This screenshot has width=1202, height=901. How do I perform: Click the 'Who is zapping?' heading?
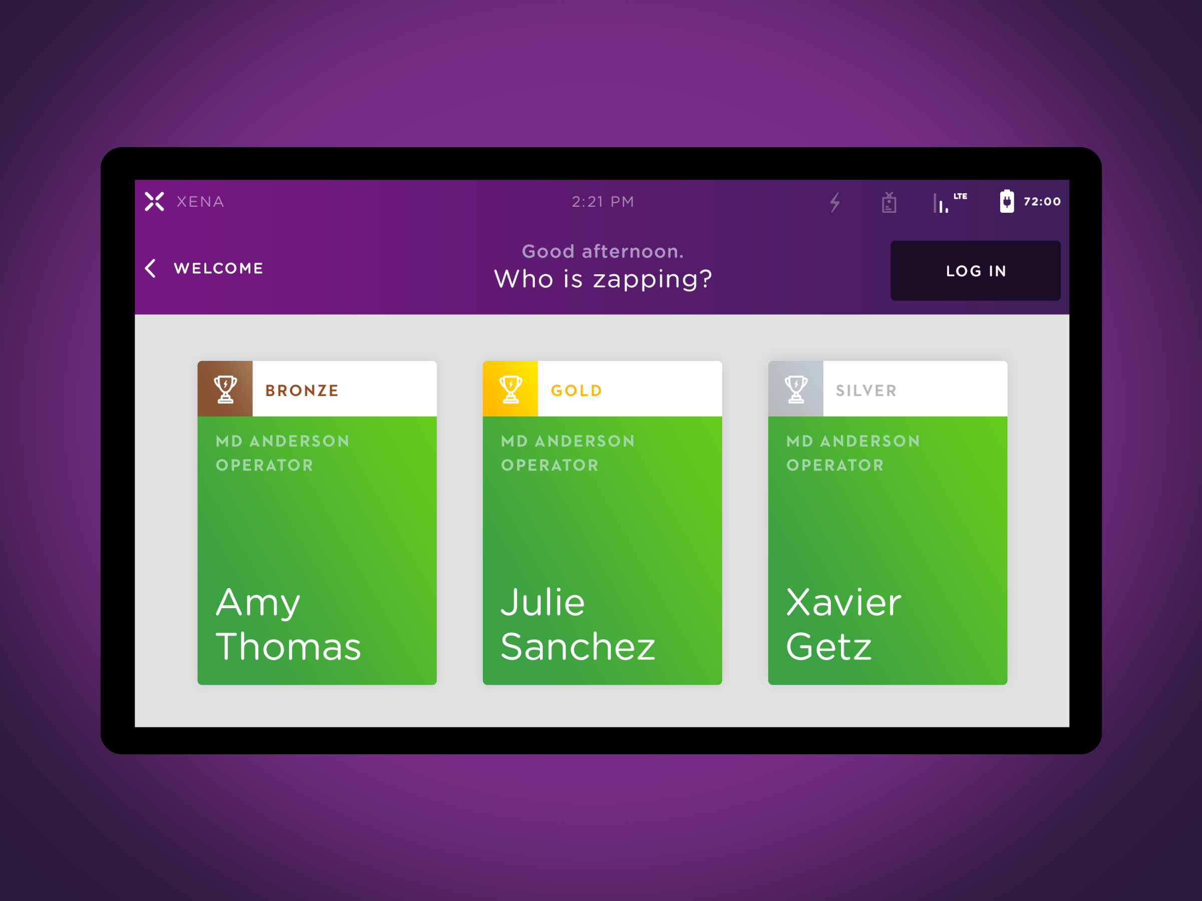pos(603,279)
